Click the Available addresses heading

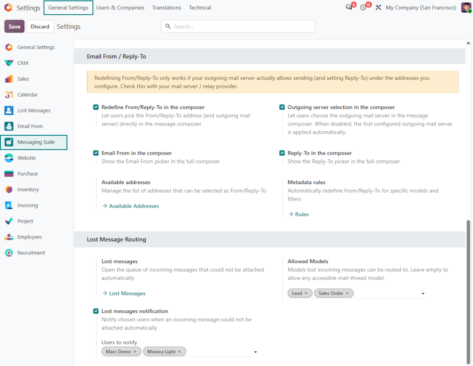pos(126,183)
